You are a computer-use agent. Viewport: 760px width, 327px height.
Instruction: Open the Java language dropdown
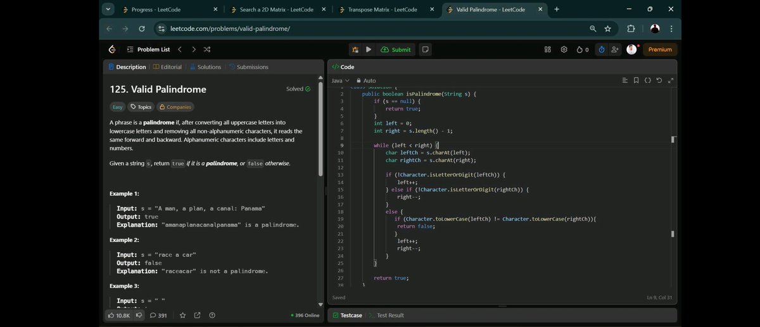pos(341,81)
